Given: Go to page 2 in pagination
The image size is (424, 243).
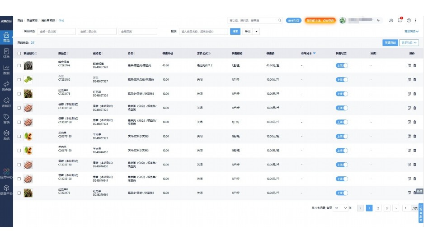Looking at the screenshot, I should [x=378, y=208].
